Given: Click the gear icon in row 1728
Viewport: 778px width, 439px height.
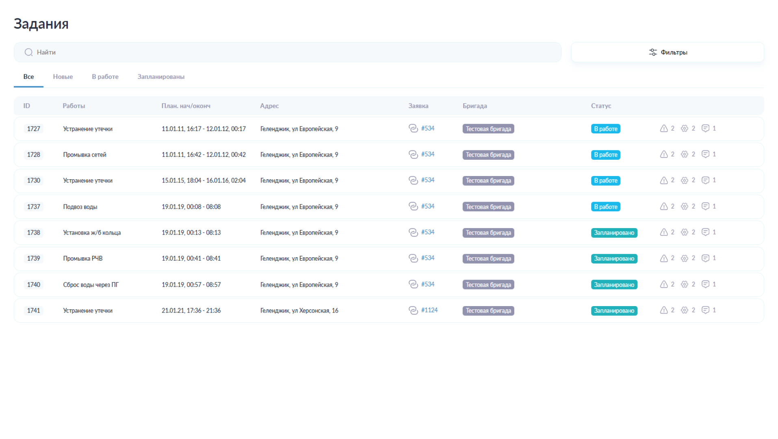Looking at the screenshot, I should click(684, 154).
